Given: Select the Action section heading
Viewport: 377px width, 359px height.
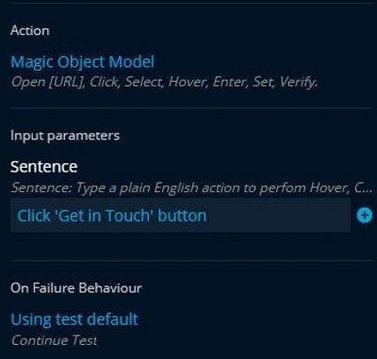Looking at the screenshot, I should (x=30, y=31).
